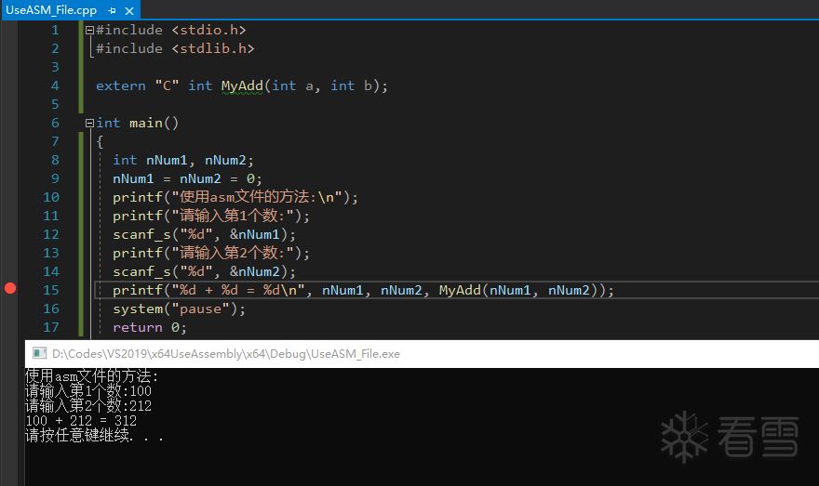Click the scanf_s call with &nNum1
Screen dimensions: 819x486
[204, 235]
